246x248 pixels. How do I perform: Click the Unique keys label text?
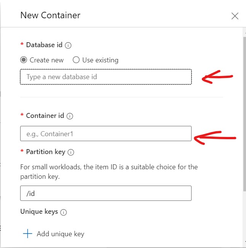[x=39, y=211]
